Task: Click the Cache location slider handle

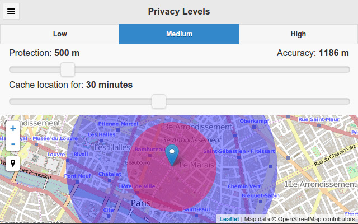Action: point(159,101)
